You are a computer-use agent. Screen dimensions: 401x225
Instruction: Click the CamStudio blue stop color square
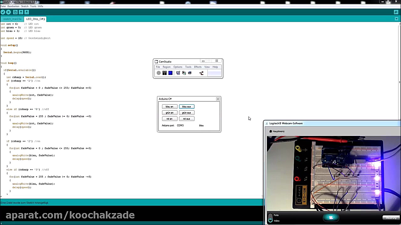pyautogui.click(x=170, y=73)
